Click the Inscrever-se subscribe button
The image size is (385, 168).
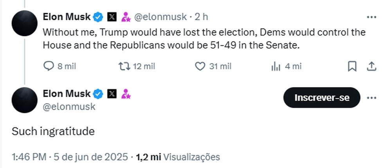pyautogui.click(x=322, y=98)
